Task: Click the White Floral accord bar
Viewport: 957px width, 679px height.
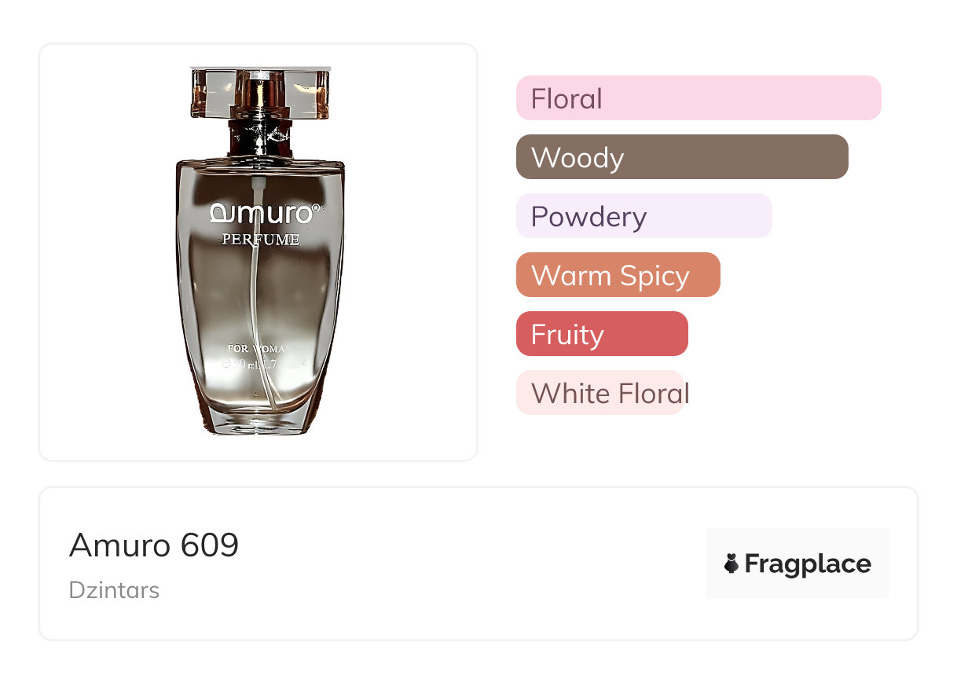Action: (x=601, y=393)
